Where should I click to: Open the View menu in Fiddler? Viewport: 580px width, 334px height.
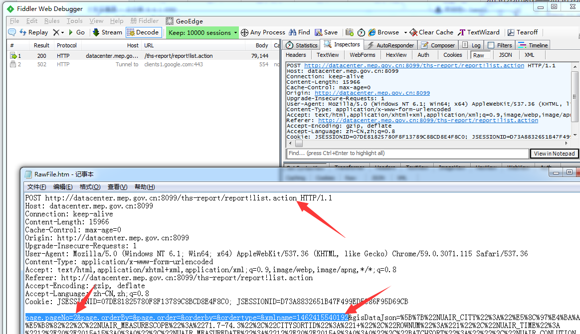pos(96,21)
